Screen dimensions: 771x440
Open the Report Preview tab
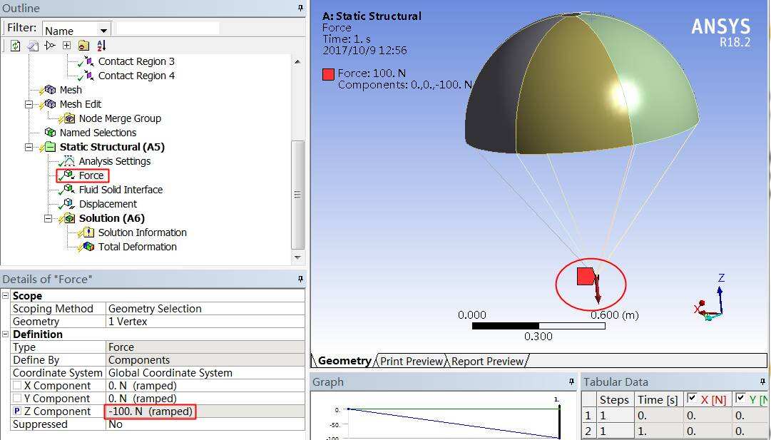487,361
